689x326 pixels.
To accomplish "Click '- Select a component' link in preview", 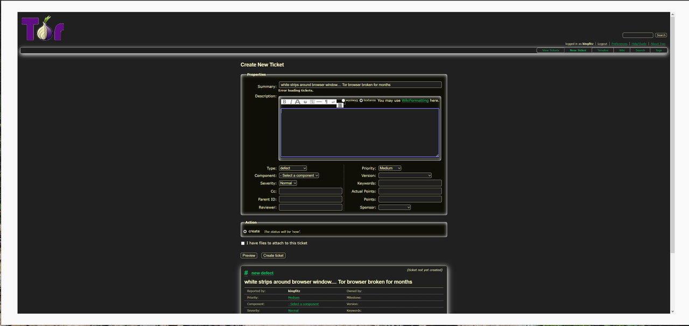I will 304,304.
